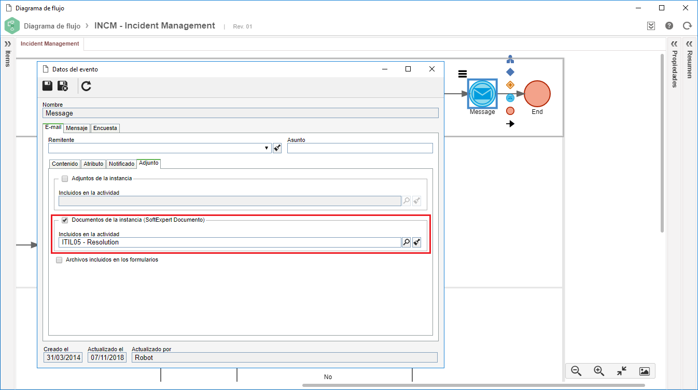Add a message event from quick palette
This screenshot has width=698, height=390.
510,98
